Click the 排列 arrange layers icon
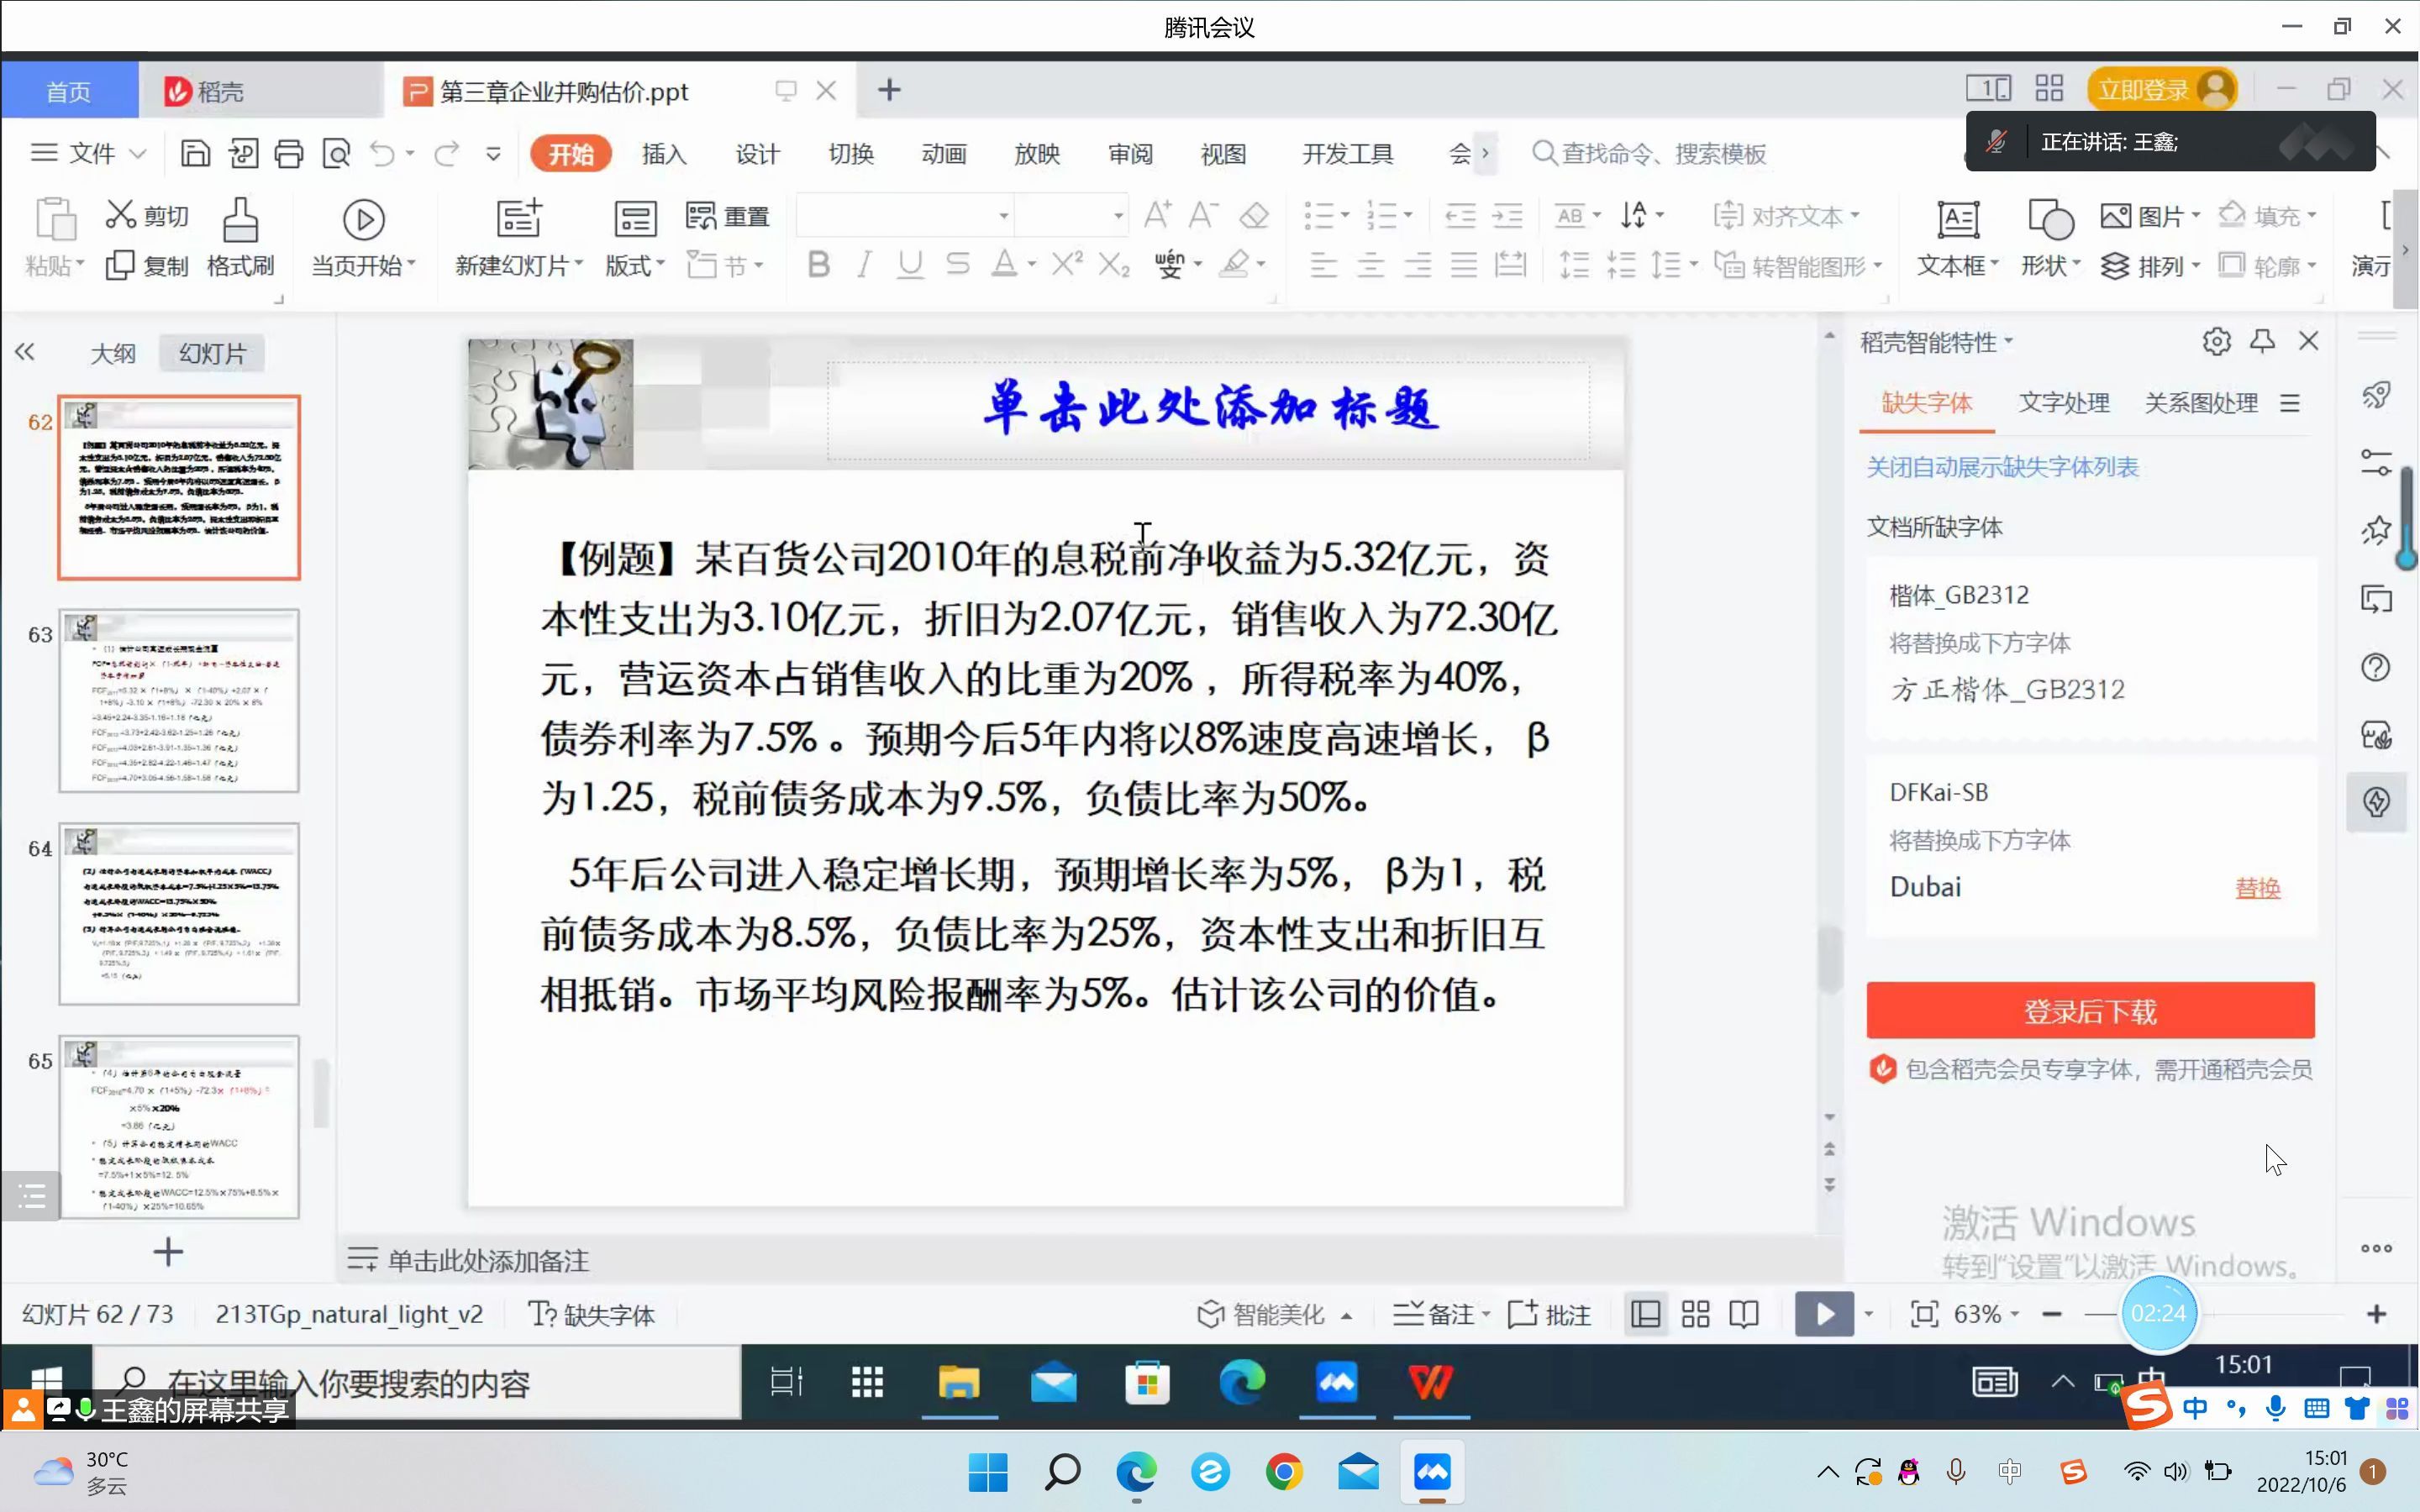This screenshot has width=2420, height=1512. tap(2114, 265)
